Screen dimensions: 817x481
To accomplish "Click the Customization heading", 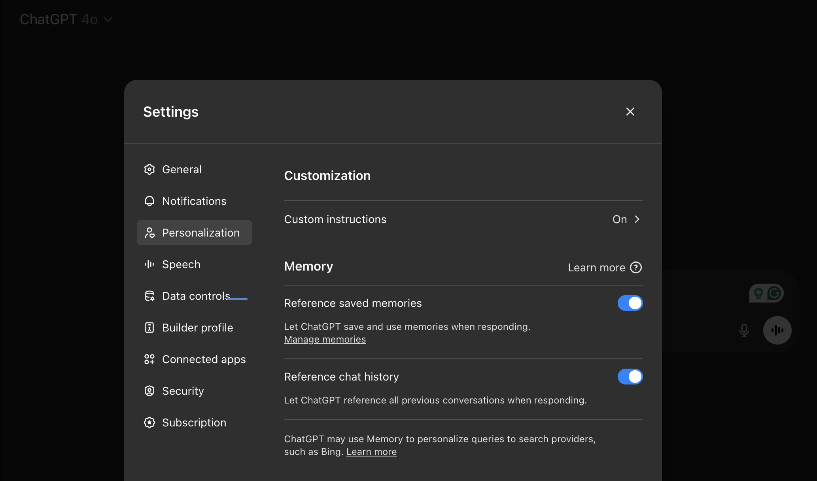I will click(327, 176).
